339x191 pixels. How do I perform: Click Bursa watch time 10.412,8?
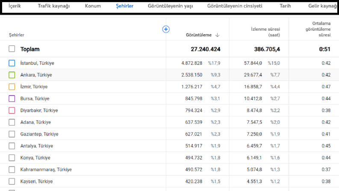point(253,98)
